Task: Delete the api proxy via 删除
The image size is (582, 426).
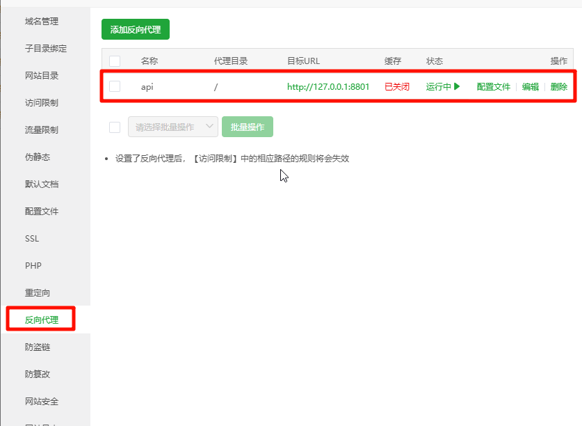Action: coord(559,87)
